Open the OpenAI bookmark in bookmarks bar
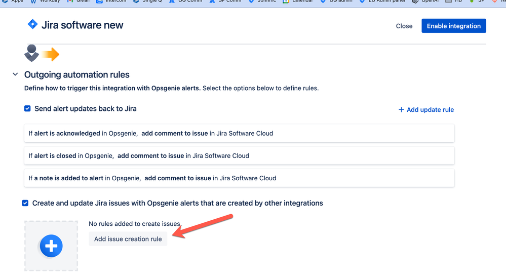Screen dimensions: 506x280 pos(425,2)
